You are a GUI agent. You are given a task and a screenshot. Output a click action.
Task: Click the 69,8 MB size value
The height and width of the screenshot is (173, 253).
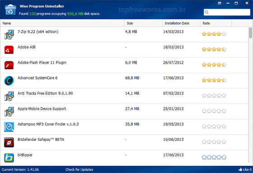tap(132, 78)
